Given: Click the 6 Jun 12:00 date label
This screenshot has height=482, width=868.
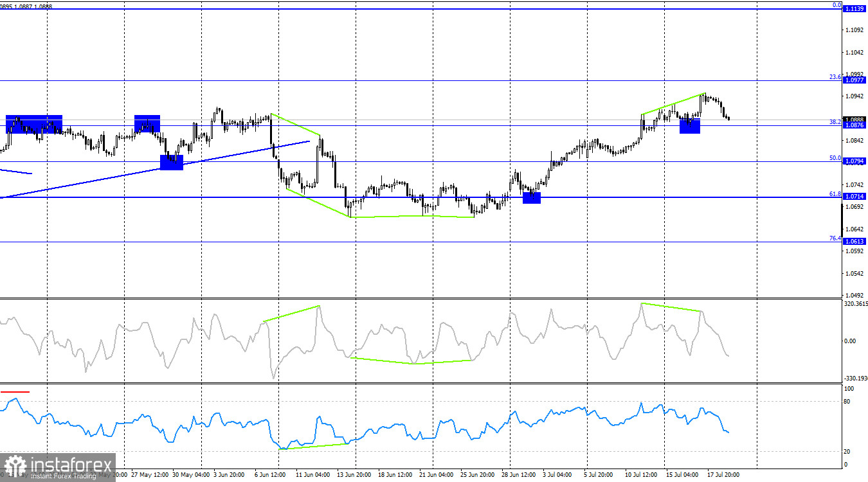Looking at the screenshot, I should 270,476.
